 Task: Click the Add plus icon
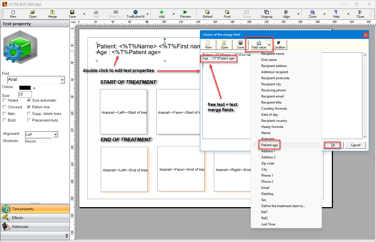[162, 12]
